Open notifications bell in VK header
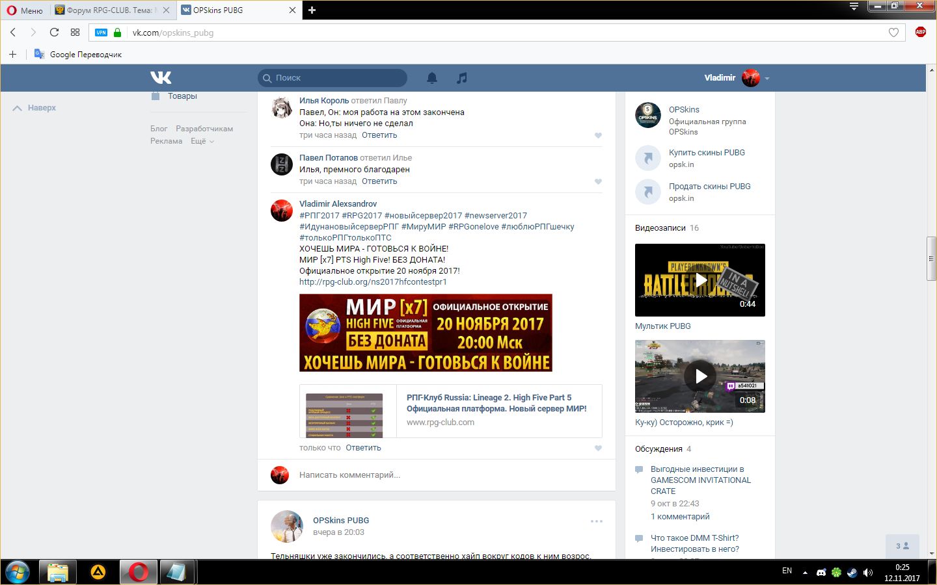This screenshot has width=937, height=585. pos(432,78)
